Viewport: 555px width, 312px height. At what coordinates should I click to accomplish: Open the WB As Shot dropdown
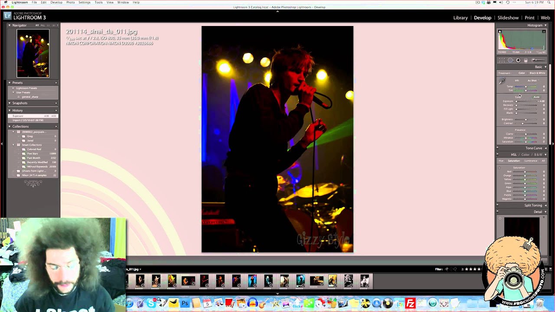click(533, 81)
